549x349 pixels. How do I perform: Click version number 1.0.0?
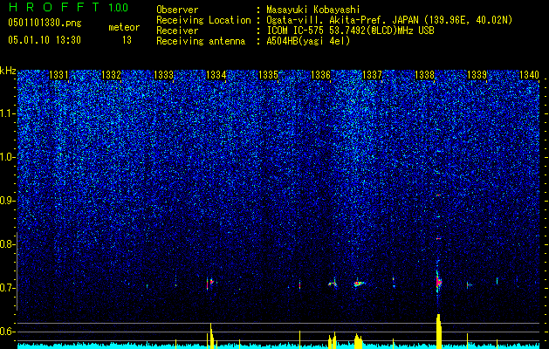[x=119, y=7]
